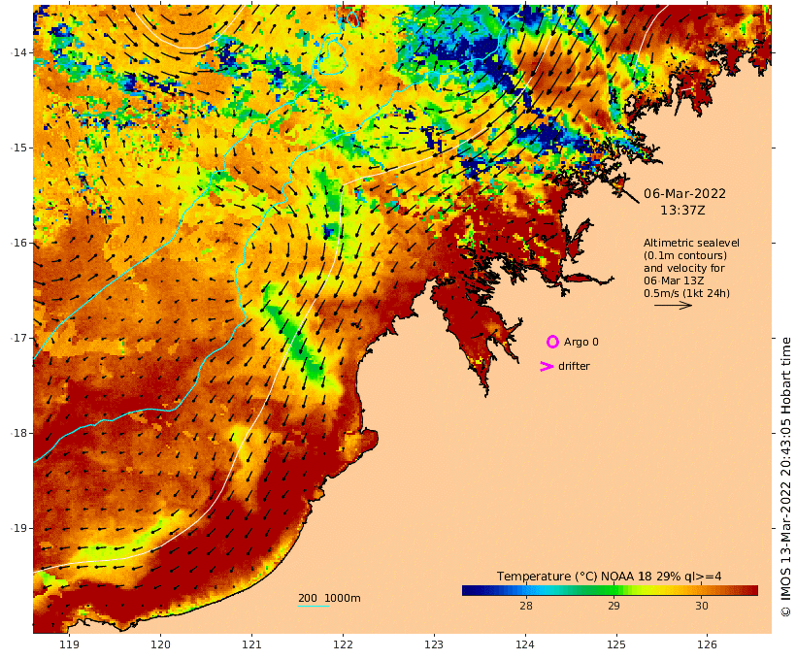Click the longitude axis label '124'
796x660 pixels.
tap(525, 644)
